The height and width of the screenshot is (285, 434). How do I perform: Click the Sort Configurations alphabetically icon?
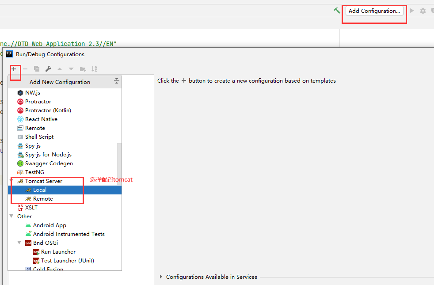[94, 69]
